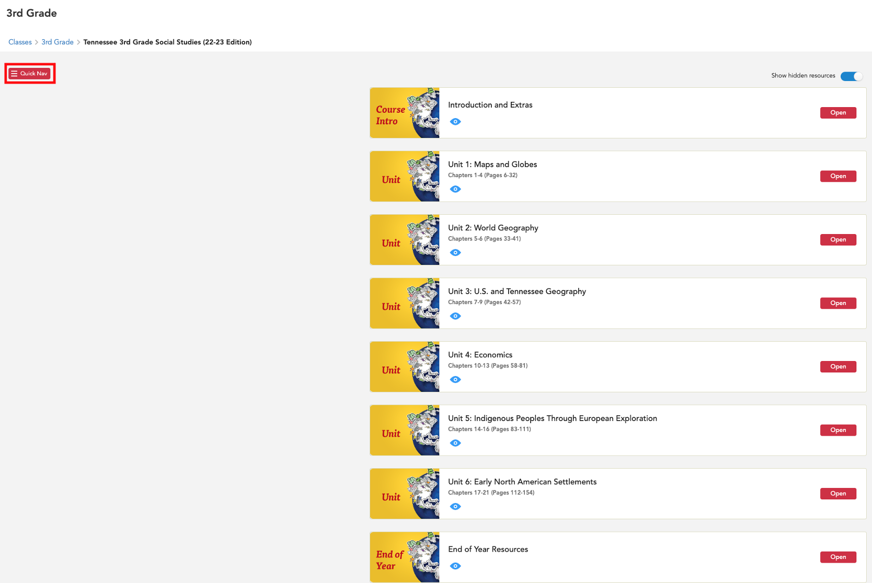Click 'Chapters 17-21 (Pages 112-154)' text

click(491, 493)
